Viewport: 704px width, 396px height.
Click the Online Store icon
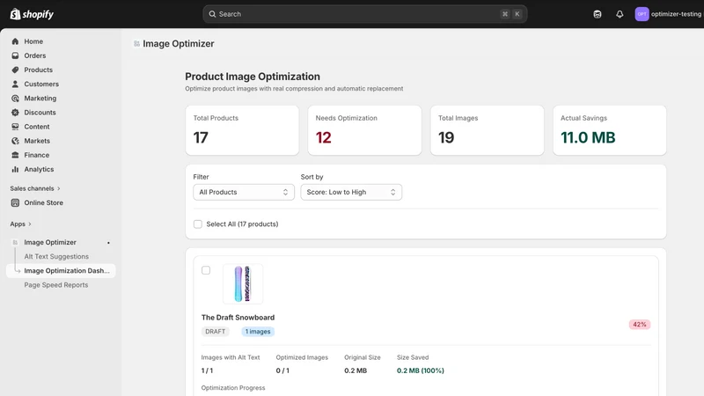pyautogui.click(x=15, y=202)
